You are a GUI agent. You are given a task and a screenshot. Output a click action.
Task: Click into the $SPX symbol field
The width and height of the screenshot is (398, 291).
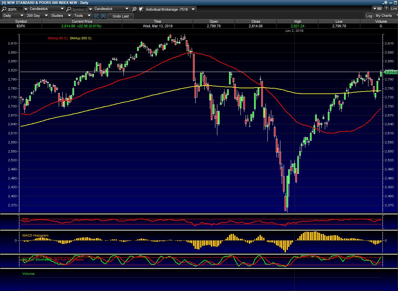coord(15,9)
